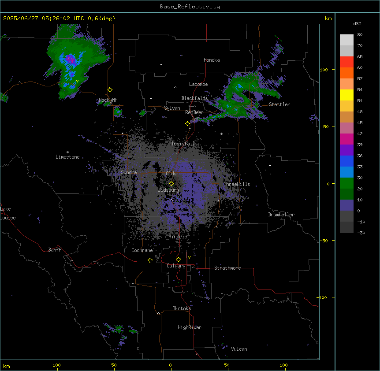Select the red swatch between 65 and 60 dBZ
Screen dimensions: 380x371
pyautogui.click(x=346, y=62)
